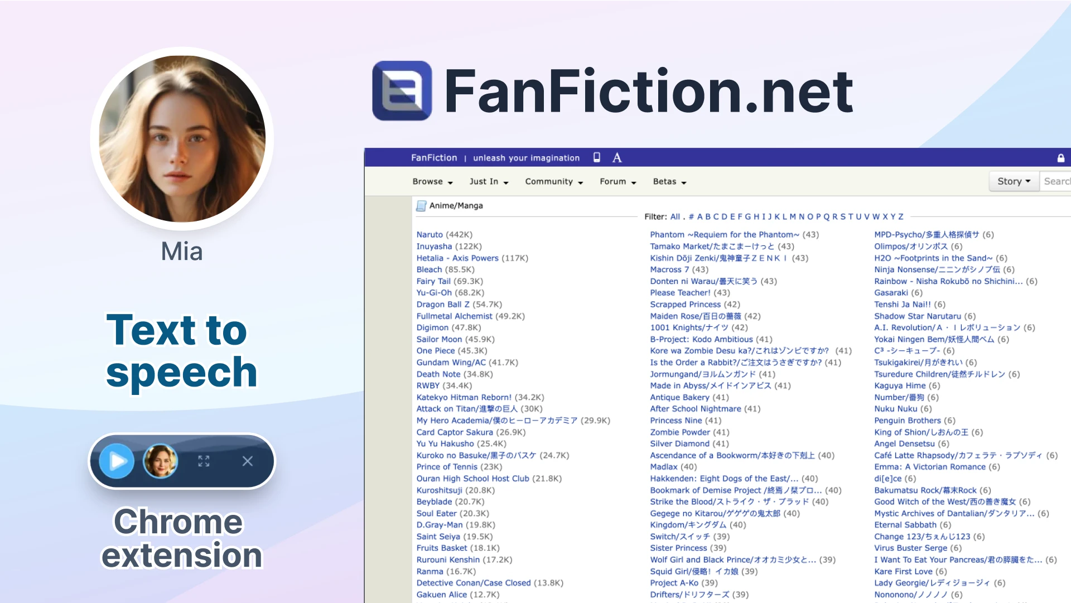The image size is (1071, 603).
Task: Open the Kare First Love link
Action: 903,572
